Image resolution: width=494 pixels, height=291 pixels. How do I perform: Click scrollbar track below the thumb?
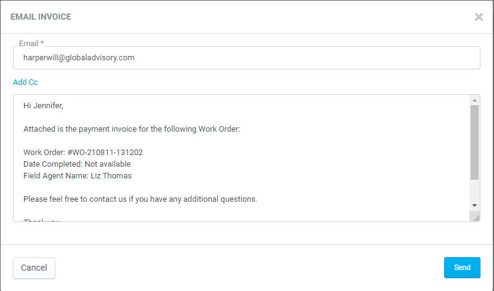point(474,190)
